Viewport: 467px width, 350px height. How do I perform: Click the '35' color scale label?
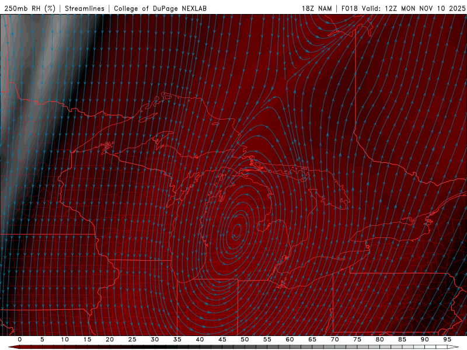(x=177, y=339)
